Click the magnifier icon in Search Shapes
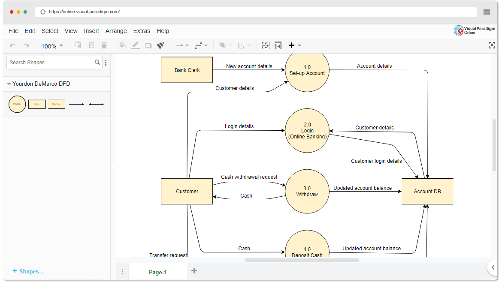502x285 pixels. [x=97, y=63]
